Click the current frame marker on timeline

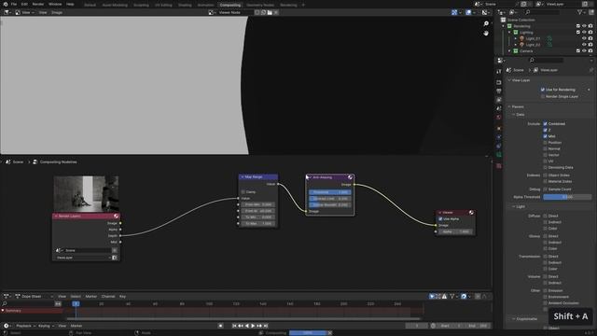(76, 303)
